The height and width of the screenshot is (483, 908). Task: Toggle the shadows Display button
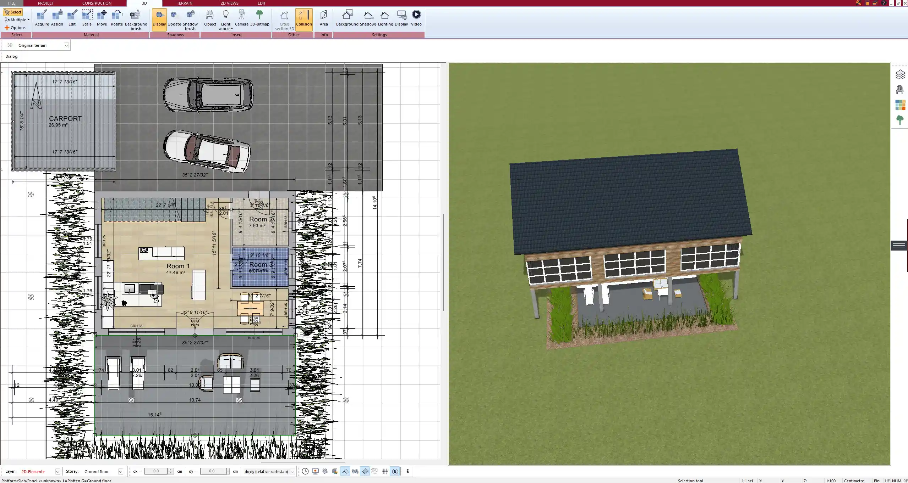[159, 18]
